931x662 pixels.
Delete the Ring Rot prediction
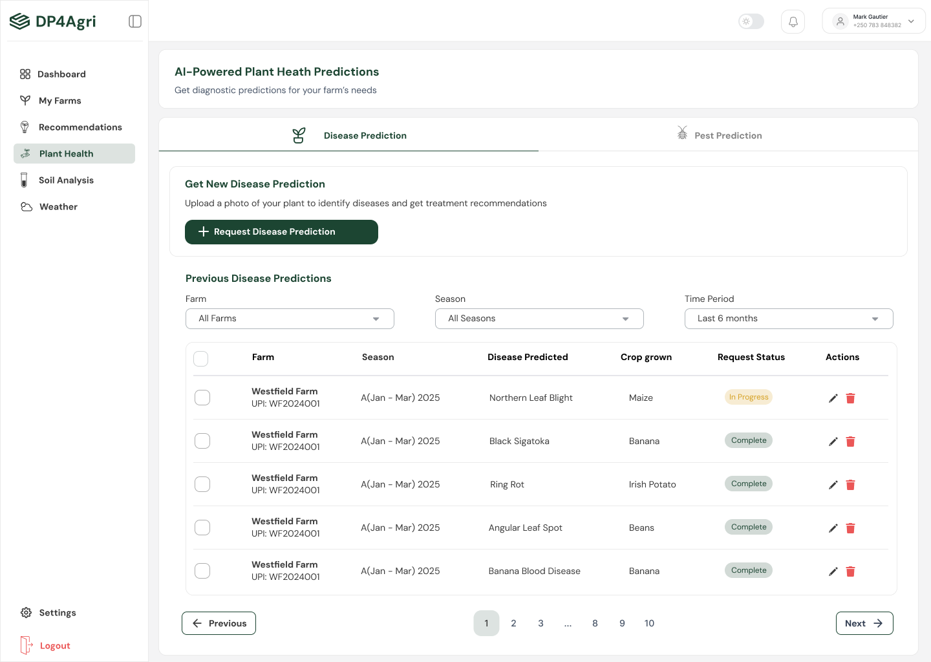pos(851,485)
